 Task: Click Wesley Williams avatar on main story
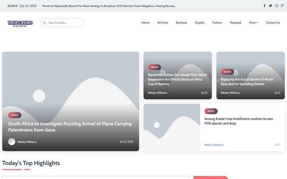click(x=12, y=142)
